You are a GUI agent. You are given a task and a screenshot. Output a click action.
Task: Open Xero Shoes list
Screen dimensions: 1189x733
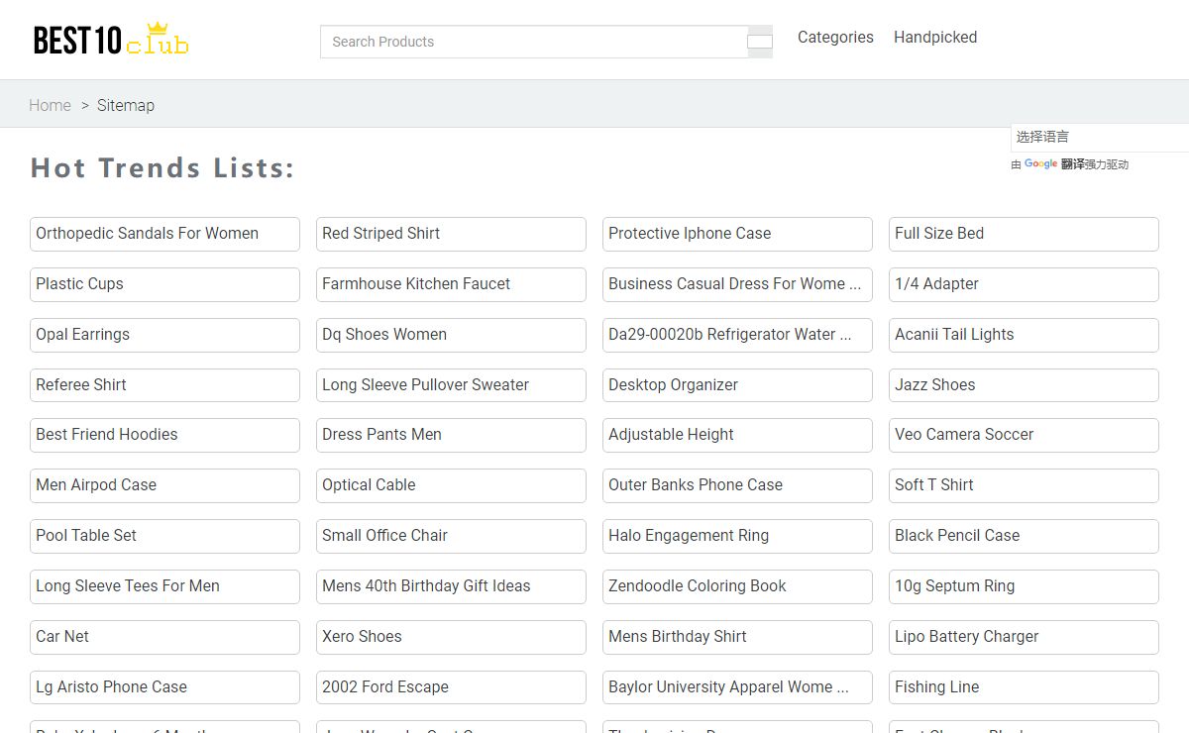click(451, 637)
